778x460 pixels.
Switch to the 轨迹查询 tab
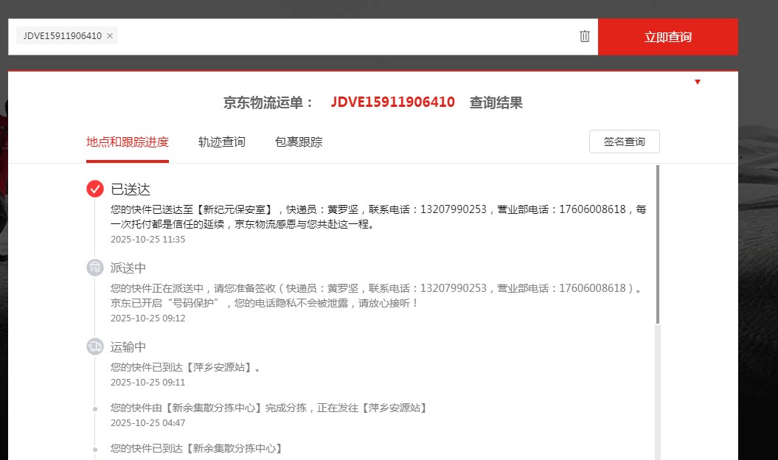[x=222, y=142]
